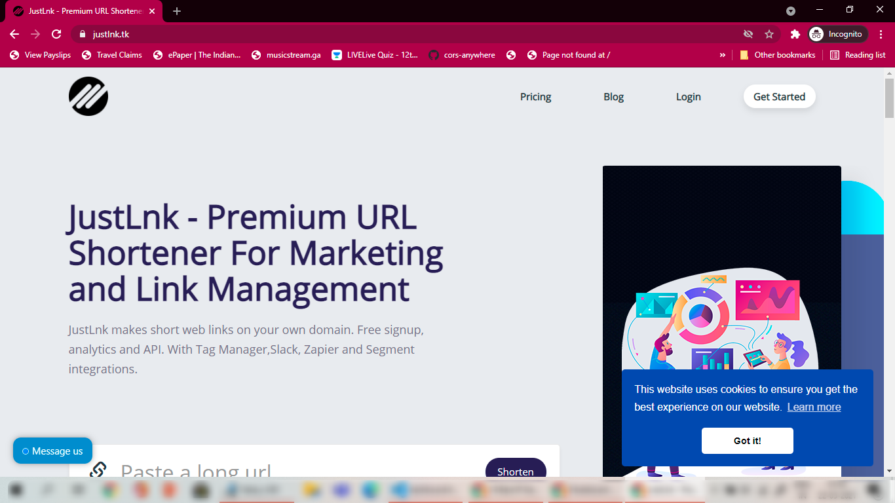The image size is (895, 503).
Task: Open the Chrome three-dot menu
Action: (881, 34)
